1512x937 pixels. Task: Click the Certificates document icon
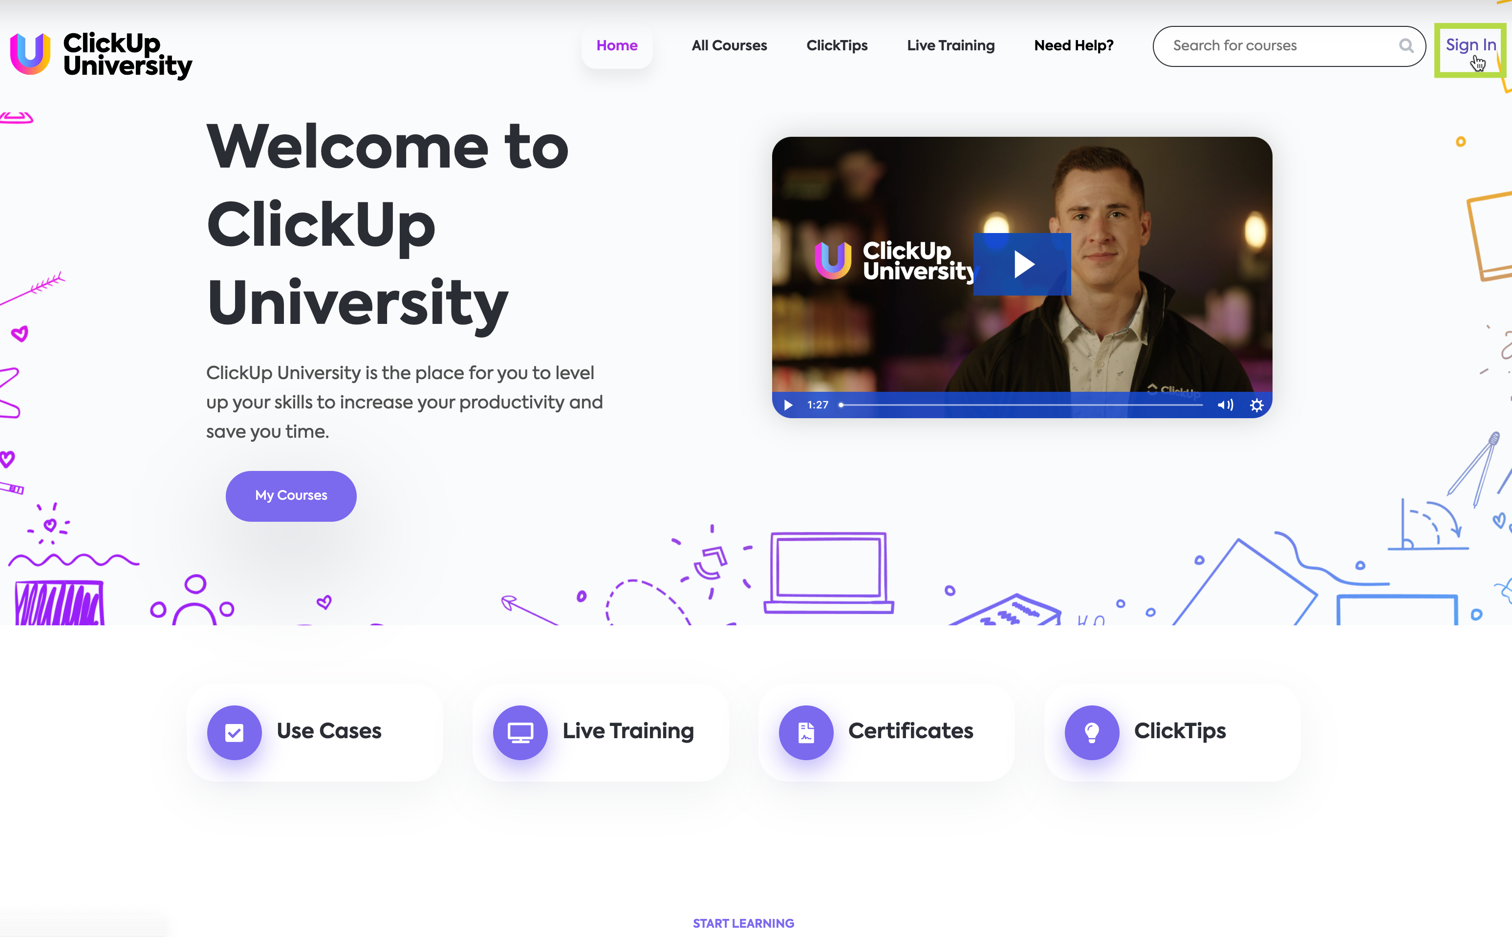click(807, 732)
